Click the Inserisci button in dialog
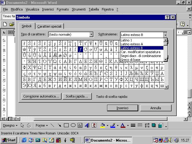192x144 pixels. pyautogui.click(x=122, y=108)
